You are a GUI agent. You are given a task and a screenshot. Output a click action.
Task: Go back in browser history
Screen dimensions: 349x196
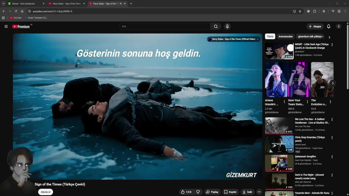(x=4, y=11)
